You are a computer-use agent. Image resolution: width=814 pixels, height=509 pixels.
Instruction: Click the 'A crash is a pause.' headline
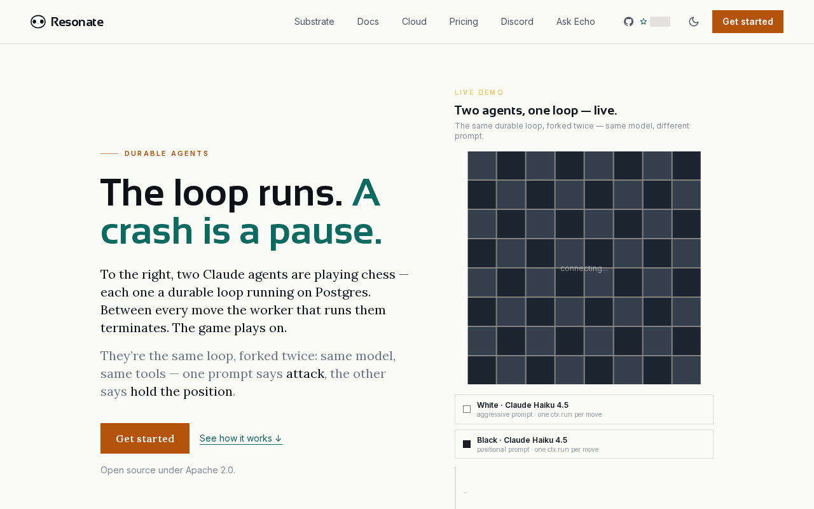242,211
